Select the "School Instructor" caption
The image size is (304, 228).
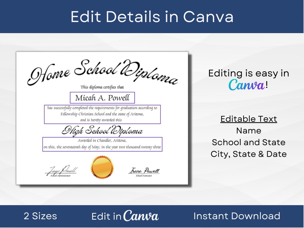pyautogui.click(x=144, y=176)
